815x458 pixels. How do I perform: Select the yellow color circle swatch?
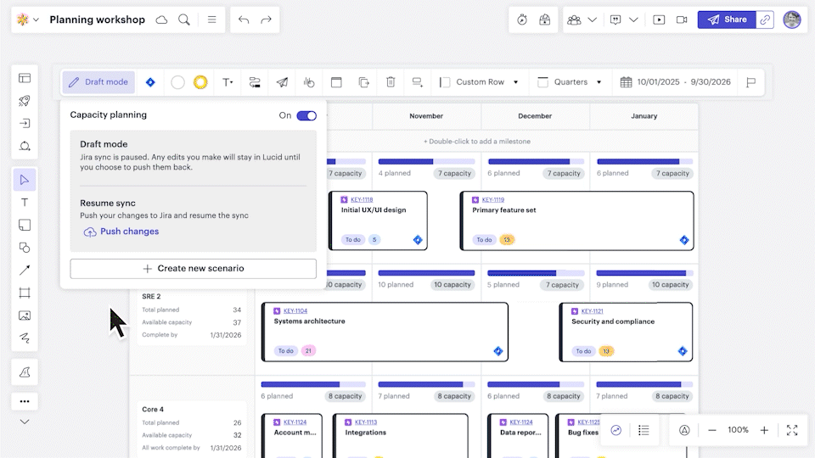click(200, 82)
